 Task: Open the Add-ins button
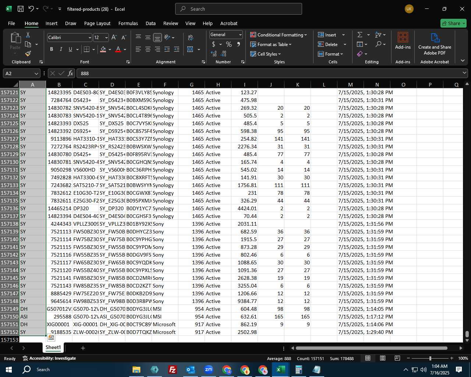point(403,40)
